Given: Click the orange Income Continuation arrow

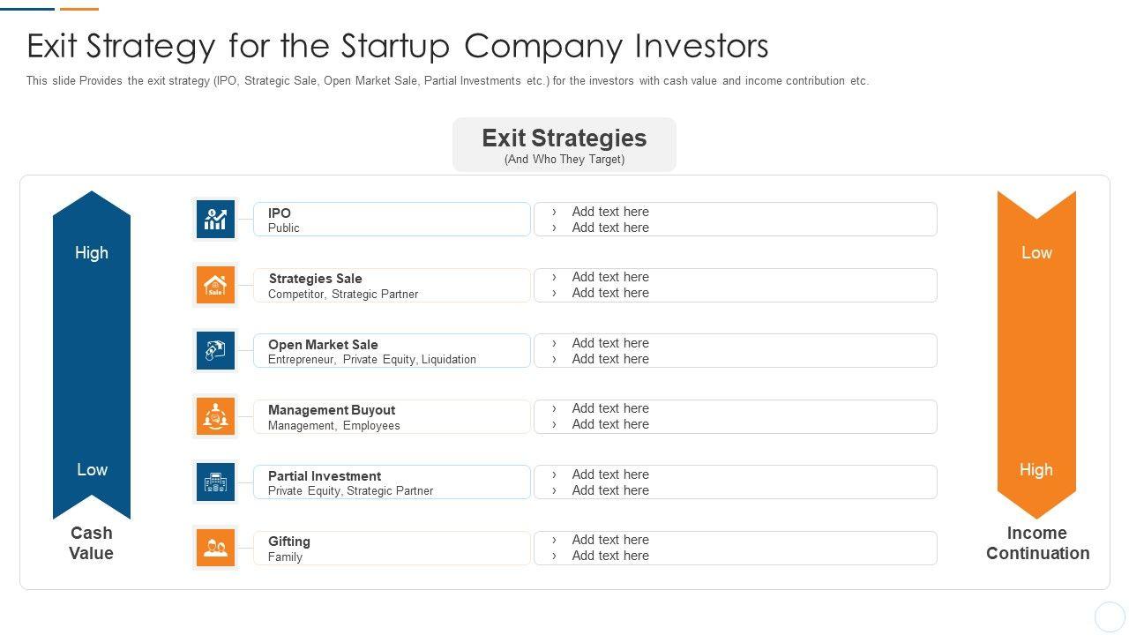Looking at the screenshot, I should pyautogui.click(x=1036, y=355).
